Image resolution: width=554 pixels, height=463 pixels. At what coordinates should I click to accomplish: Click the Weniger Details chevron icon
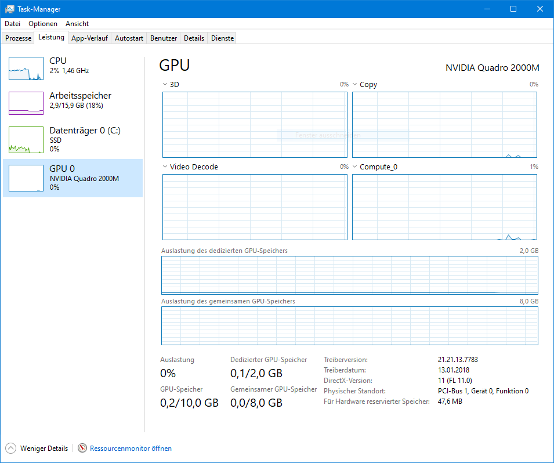(10, 448)
